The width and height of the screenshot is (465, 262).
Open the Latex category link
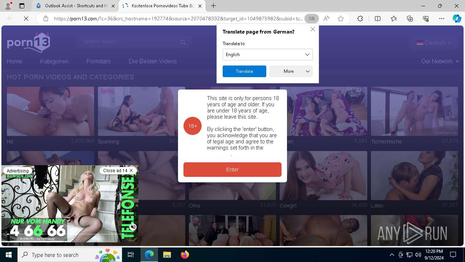pos(377,206)
